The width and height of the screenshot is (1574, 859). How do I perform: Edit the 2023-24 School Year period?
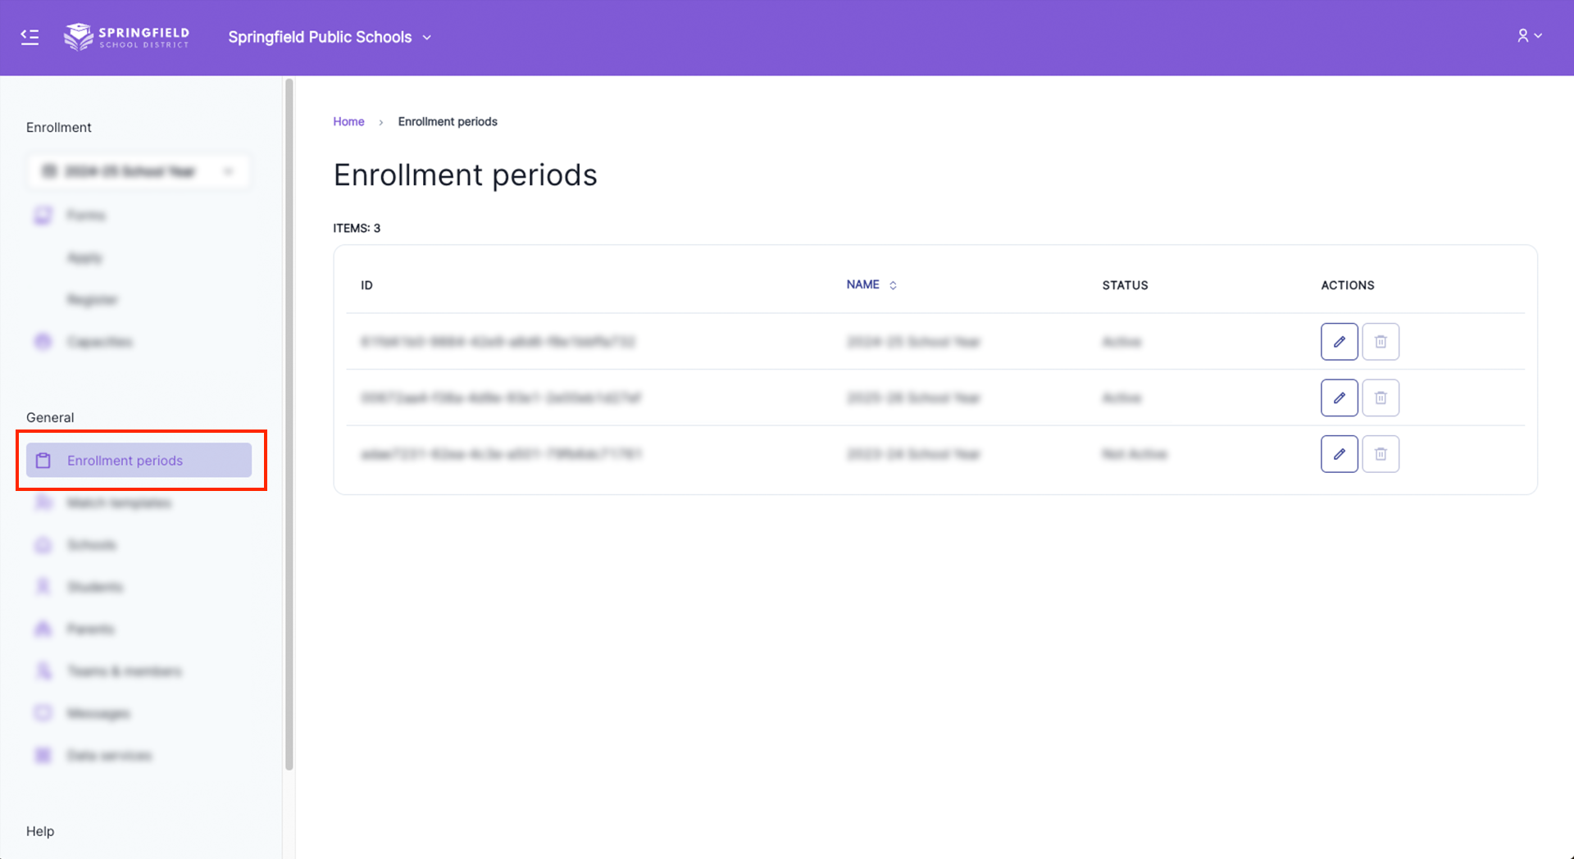click(x=1339, y=454)
